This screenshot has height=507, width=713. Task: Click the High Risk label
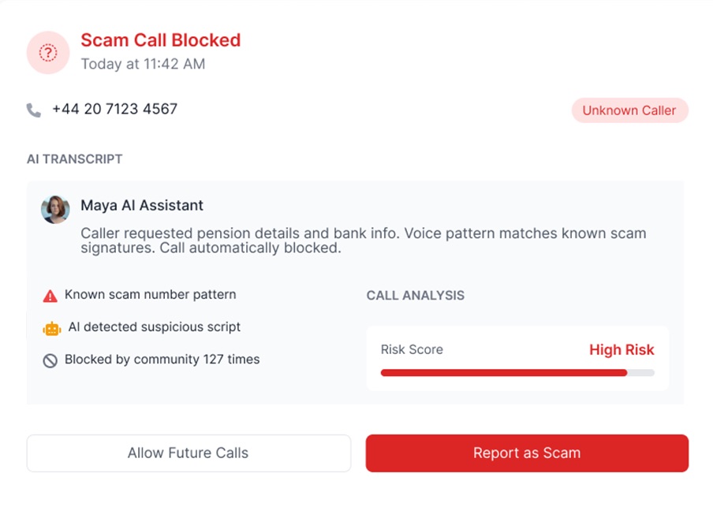[x=622, y=349]
